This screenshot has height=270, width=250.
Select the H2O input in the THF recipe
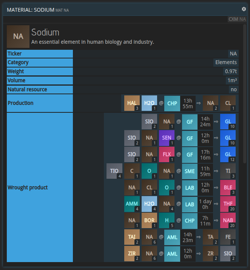coord(149,204)
